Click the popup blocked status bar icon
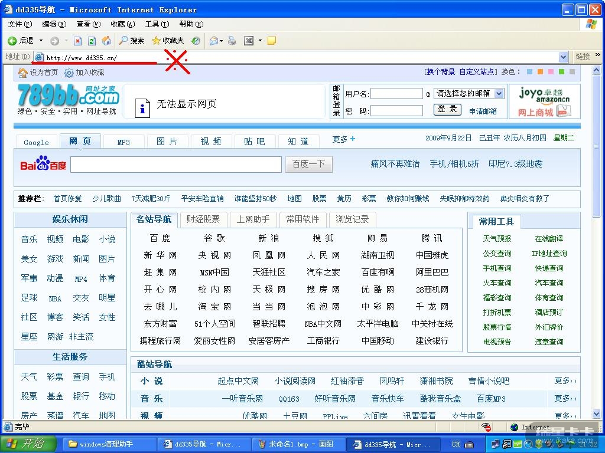The width and height of the screenshot is (605, 453). pos(486,426)
